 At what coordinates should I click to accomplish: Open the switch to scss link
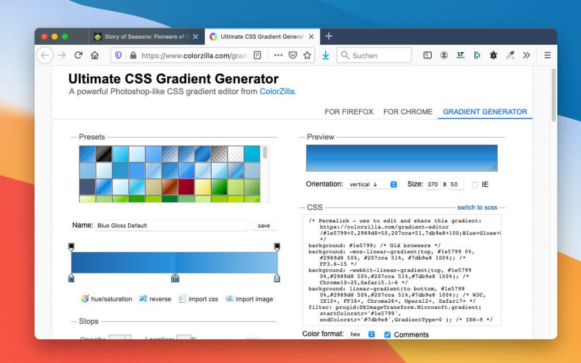[x=477, y=207]
